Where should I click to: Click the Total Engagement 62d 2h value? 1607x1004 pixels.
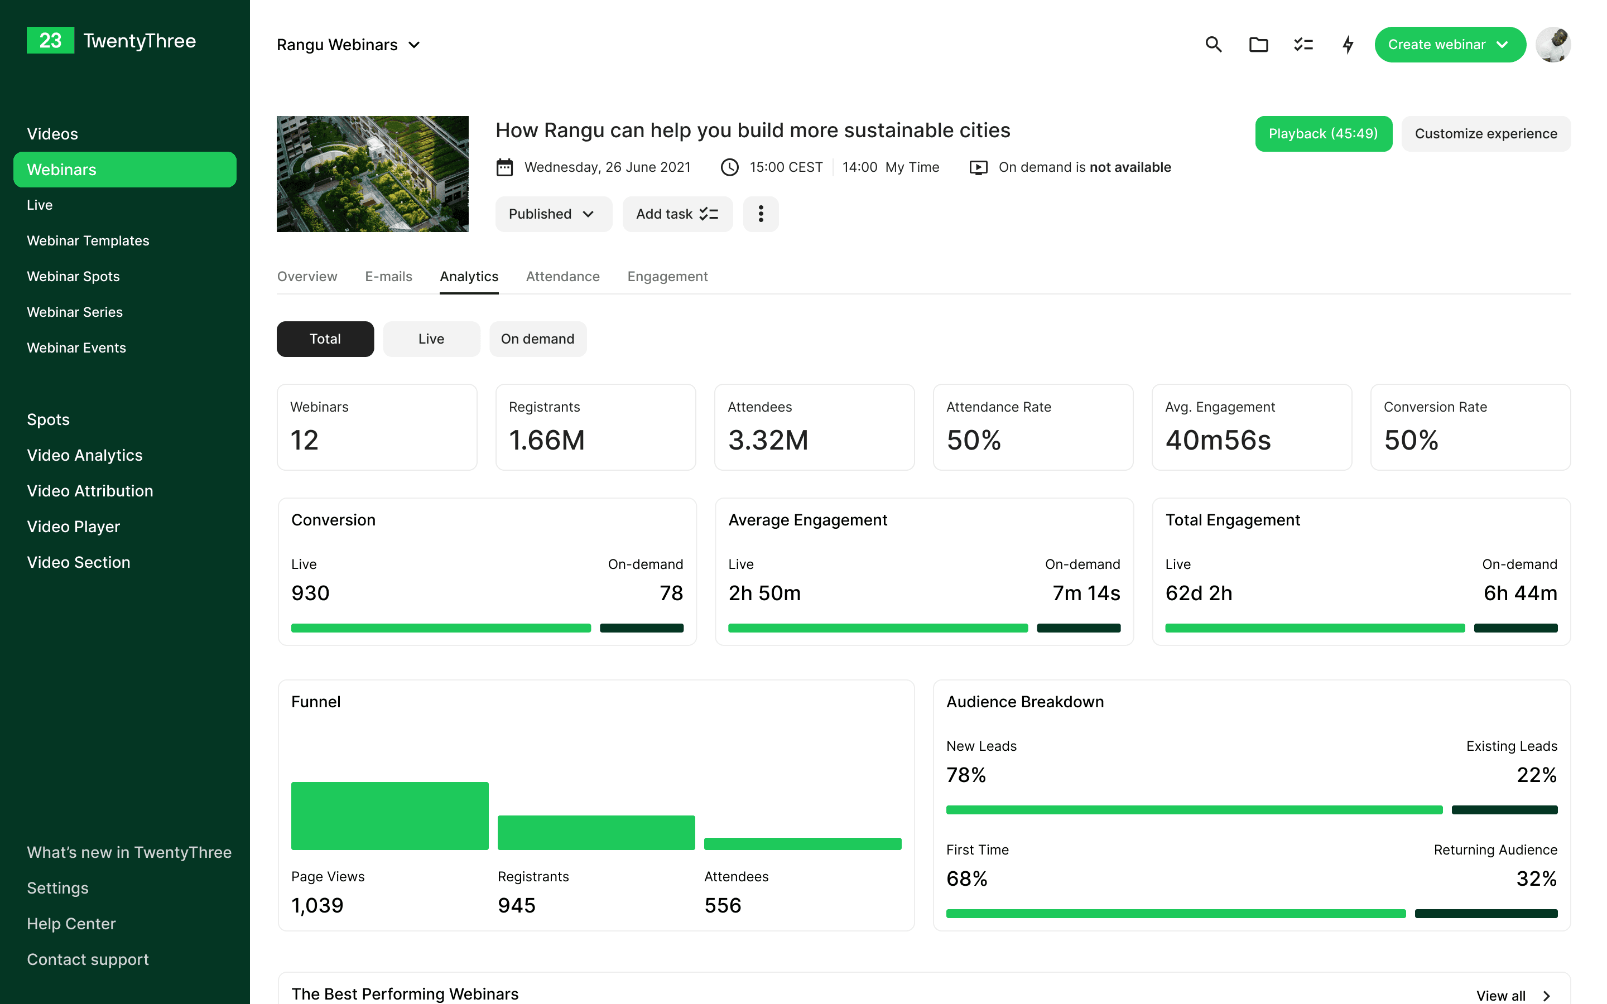(1199, 592)
